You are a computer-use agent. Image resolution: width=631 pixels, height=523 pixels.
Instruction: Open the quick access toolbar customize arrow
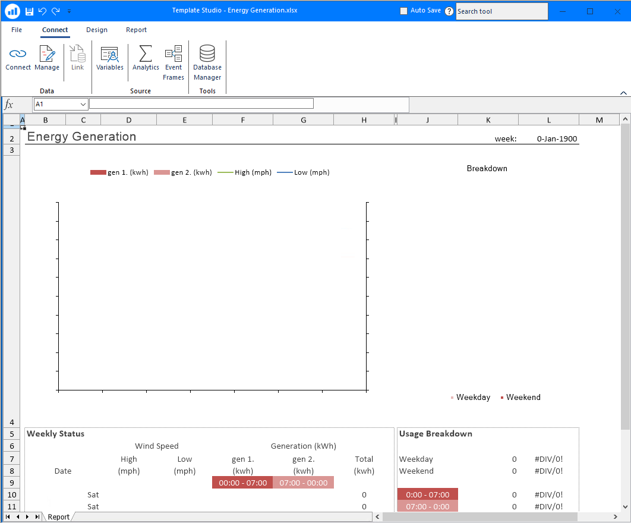[69, 11]
